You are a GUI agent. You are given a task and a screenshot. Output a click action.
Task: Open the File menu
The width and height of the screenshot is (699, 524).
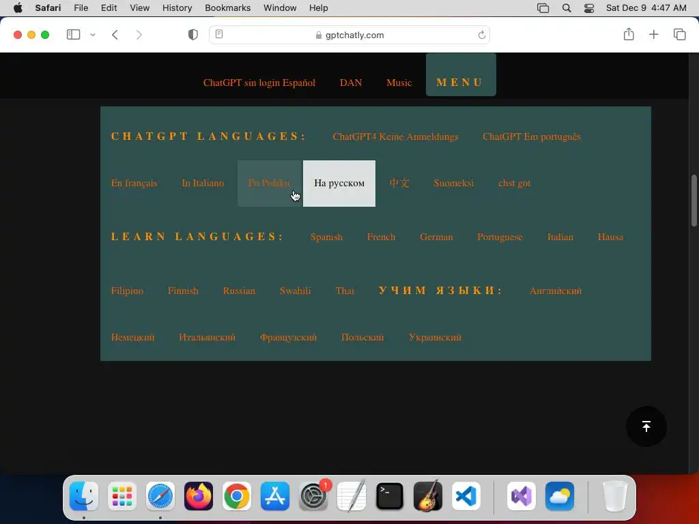tap(81, 8)
